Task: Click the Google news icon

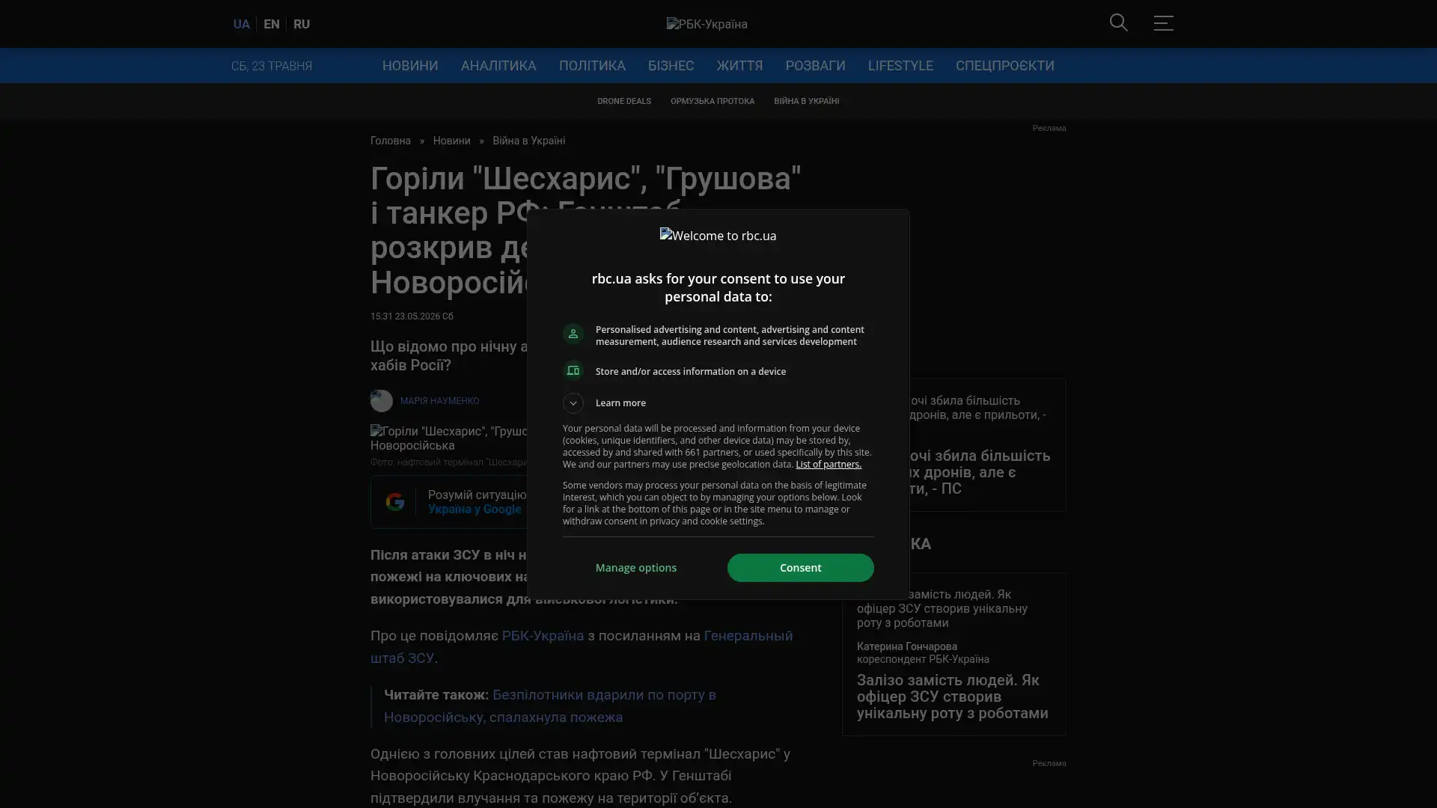Action: [x=394, y=502]
